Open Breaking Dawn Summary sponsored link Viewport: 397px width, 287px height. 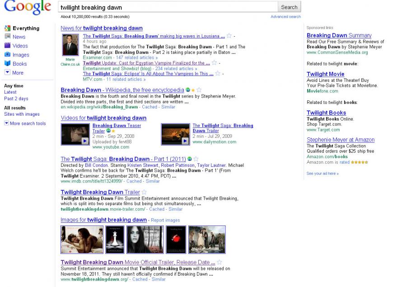pyautogui.click(x=339, y=35)
